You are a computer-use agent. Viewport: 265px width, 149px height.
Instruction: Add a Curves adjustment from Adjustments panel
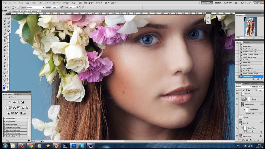click(18, 102)
